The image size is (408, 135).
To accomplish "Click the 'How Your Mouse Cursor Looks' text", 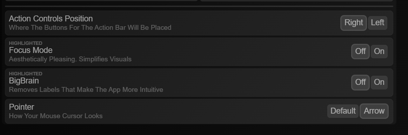I will (x=56, y=116).
